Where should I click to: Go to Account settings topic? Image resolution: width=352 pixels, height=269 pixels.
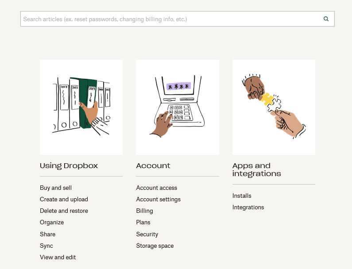click(x=159, y=199)
